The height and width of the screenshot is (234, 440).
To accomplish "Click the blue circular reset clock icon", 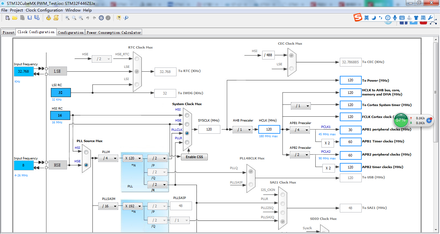I will pyautogui.click(x=101, y=18).
